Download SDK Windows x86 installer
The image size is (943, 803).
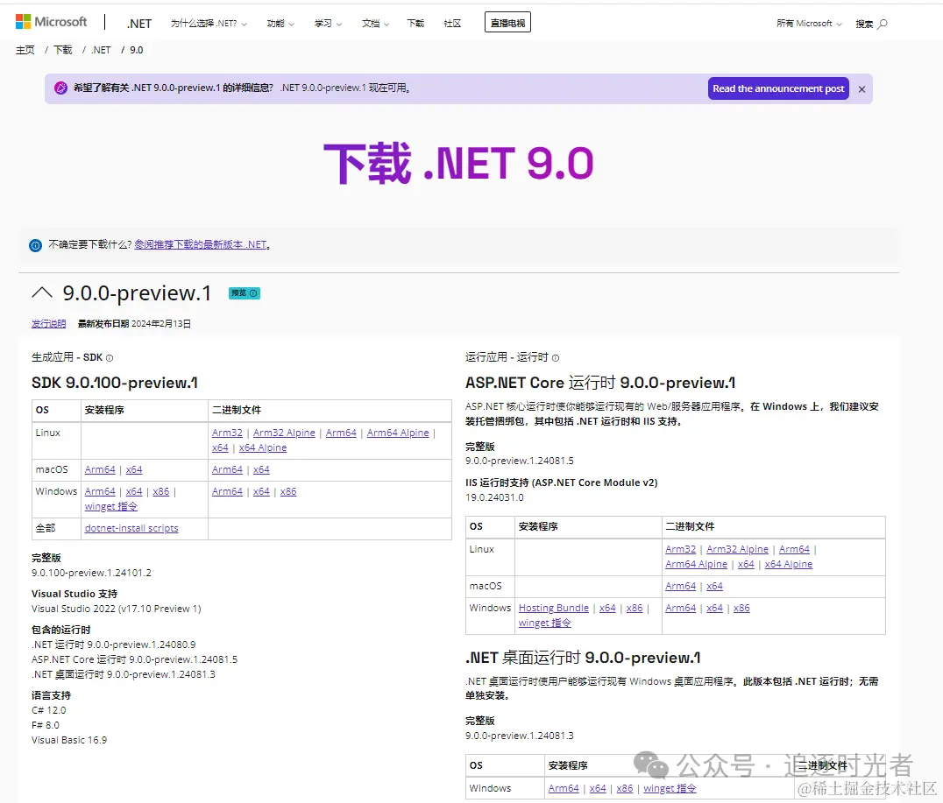(x=161, y=491)
